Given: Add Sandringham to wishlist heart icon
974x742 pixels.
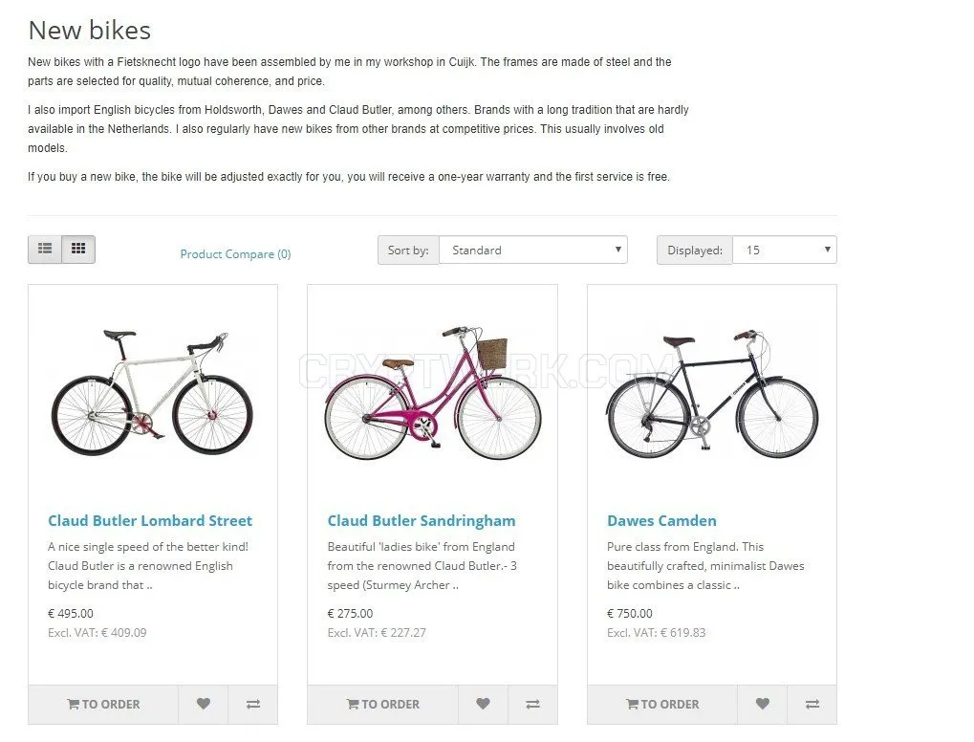Looking at the screenshot, I should pyautogui.click(x=483, y=704).
